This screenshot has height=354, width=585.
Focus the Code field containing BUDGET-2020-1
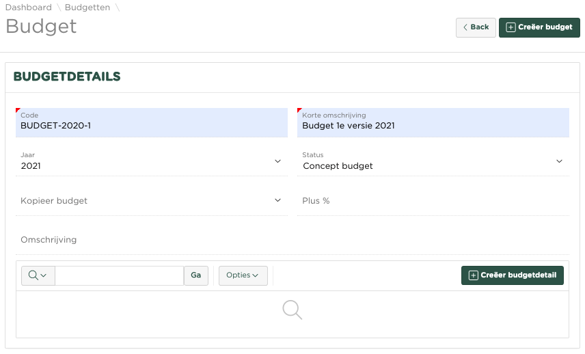click(151, 125)
